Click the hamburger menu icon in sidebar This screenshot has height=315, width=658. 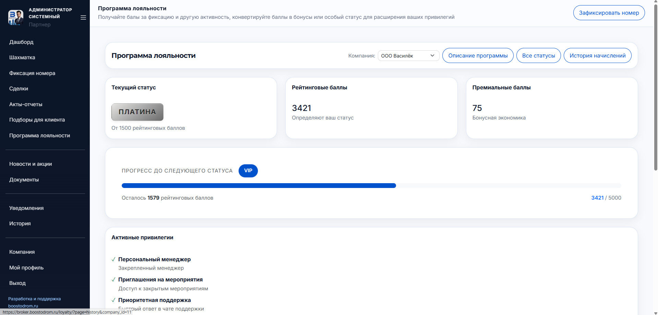(x=83, y=17)
